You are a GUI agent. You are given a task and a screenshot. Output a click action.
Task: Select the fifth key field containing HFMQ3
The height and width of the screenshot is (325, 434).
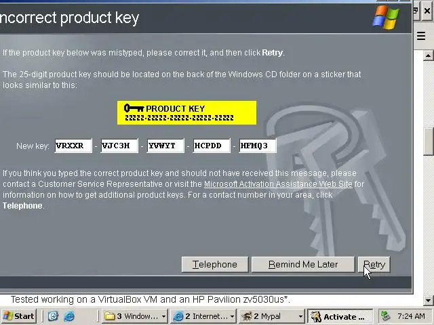coord(258,146)
